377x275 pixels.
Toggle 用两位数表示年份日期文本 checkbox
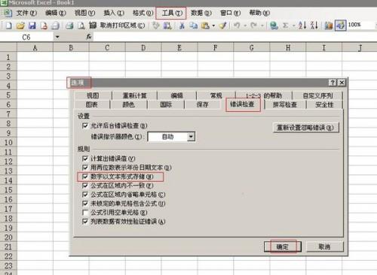pyautogui.click(x=85, y=168)
